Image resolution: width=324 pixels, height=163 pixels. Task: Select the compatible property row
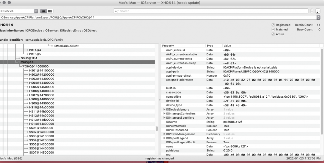click(x=241, y=97)
